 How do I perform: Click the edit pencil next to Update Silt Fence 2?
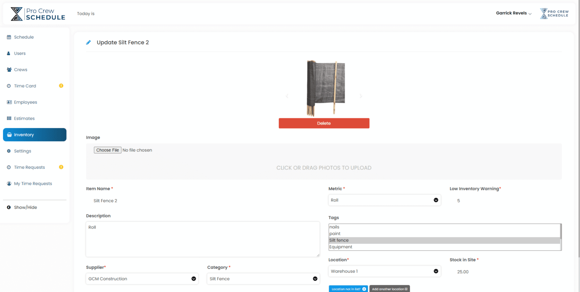click(x=88, y=42)
